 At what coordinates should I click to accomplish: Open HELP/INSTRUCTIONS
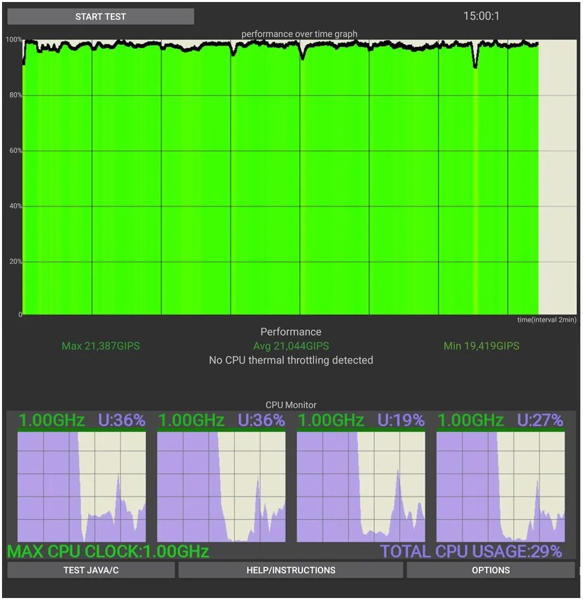coord(291,570)
